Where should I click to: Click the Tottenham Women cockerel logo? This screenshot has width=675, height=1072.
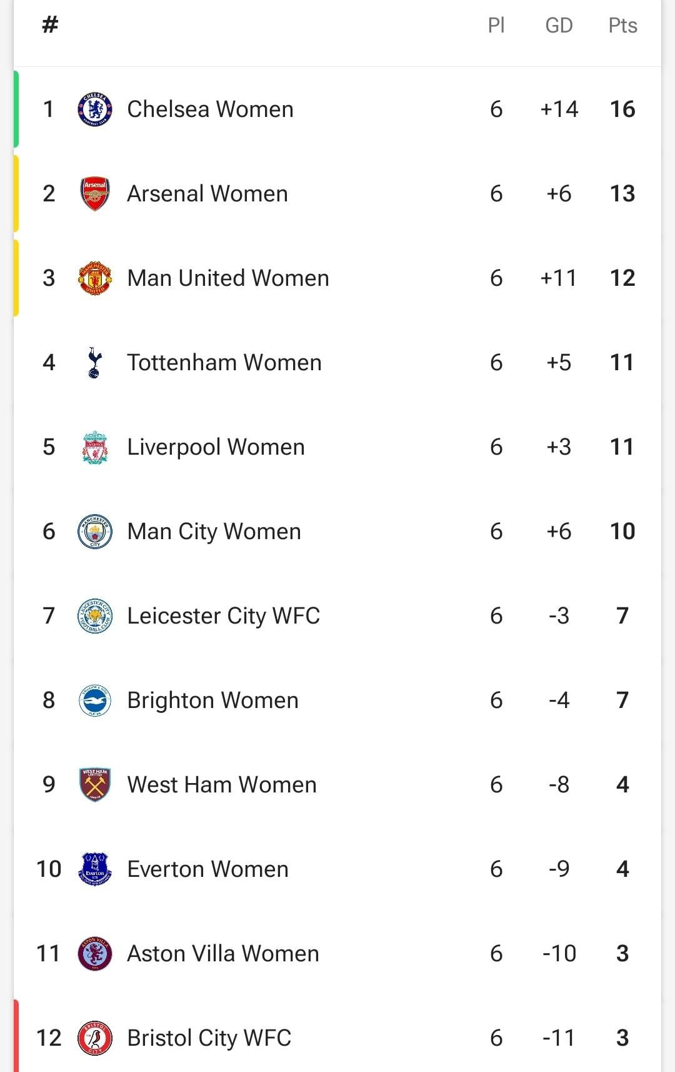(94, 363)
